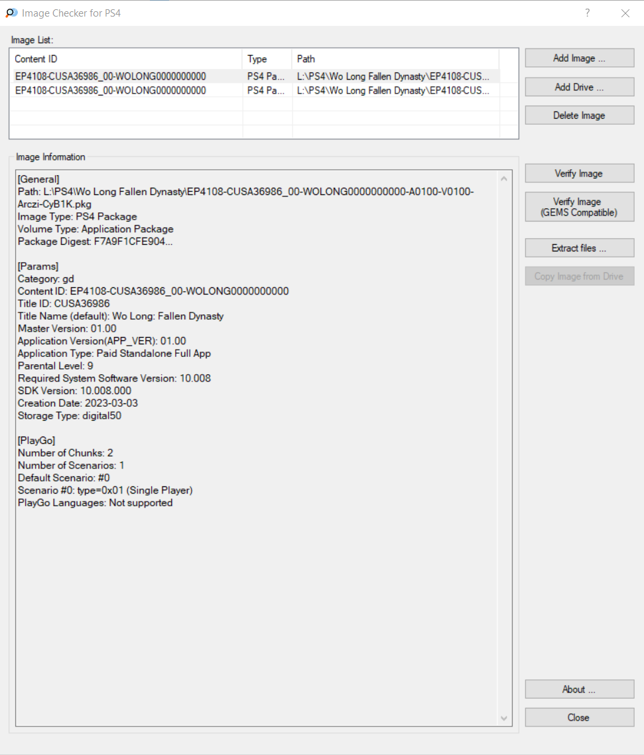The width and height of the screenshot is (644, 755).
Task: Open the Extract files dialog
Action: pos(579,248)
